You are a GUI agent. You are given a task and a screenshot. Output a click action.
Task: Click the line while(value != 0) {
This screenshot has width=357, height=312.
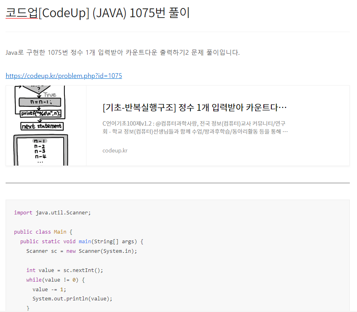coord(56,280)
